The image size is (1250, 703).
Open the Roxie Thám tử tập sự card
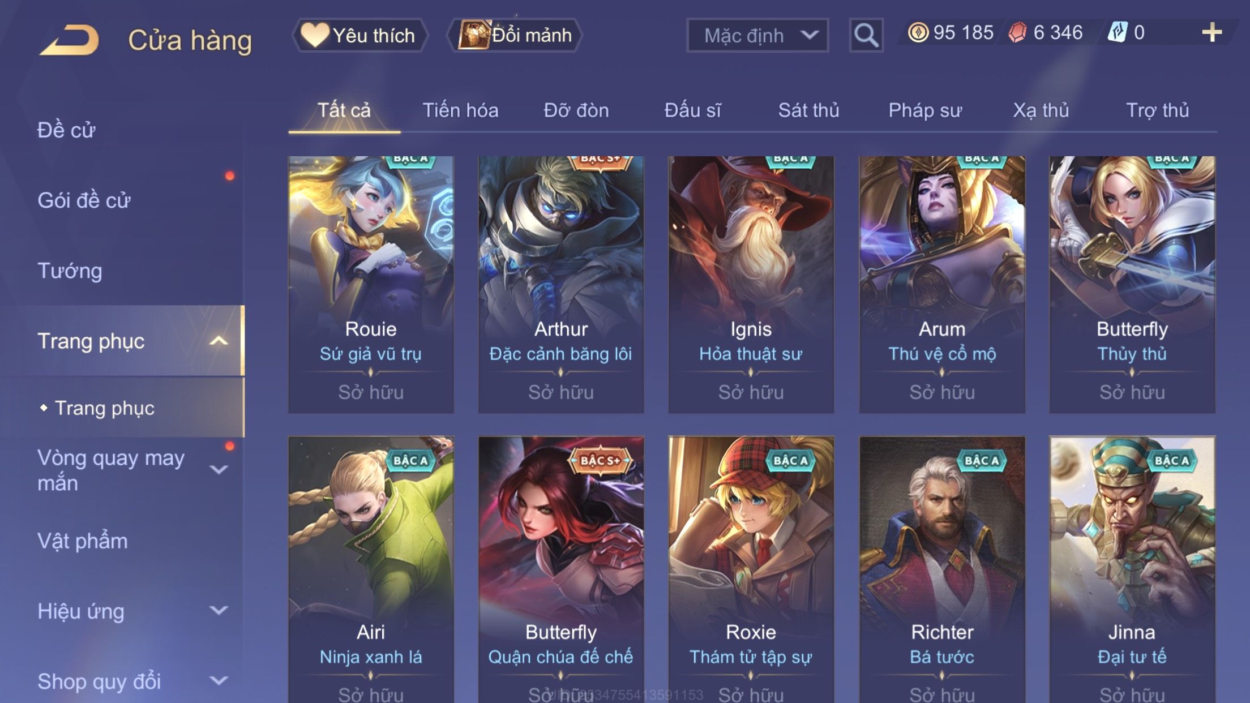coord(751,569)
